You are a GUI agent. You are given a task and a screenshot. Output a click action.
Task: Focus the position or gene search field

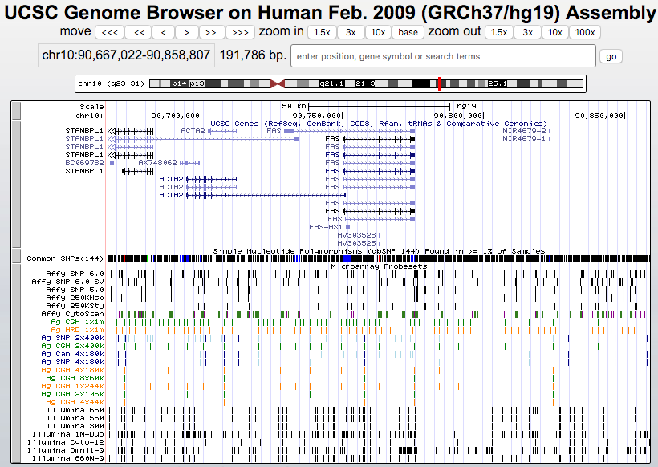coord(443,56)
